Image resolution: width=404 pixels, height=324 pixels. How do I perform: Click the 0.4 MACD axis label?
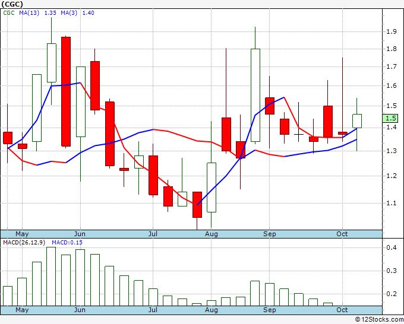[x=392, y=247]
